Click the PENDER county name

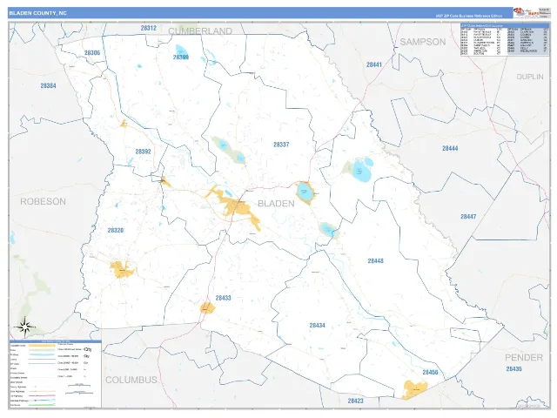[524, 358]
